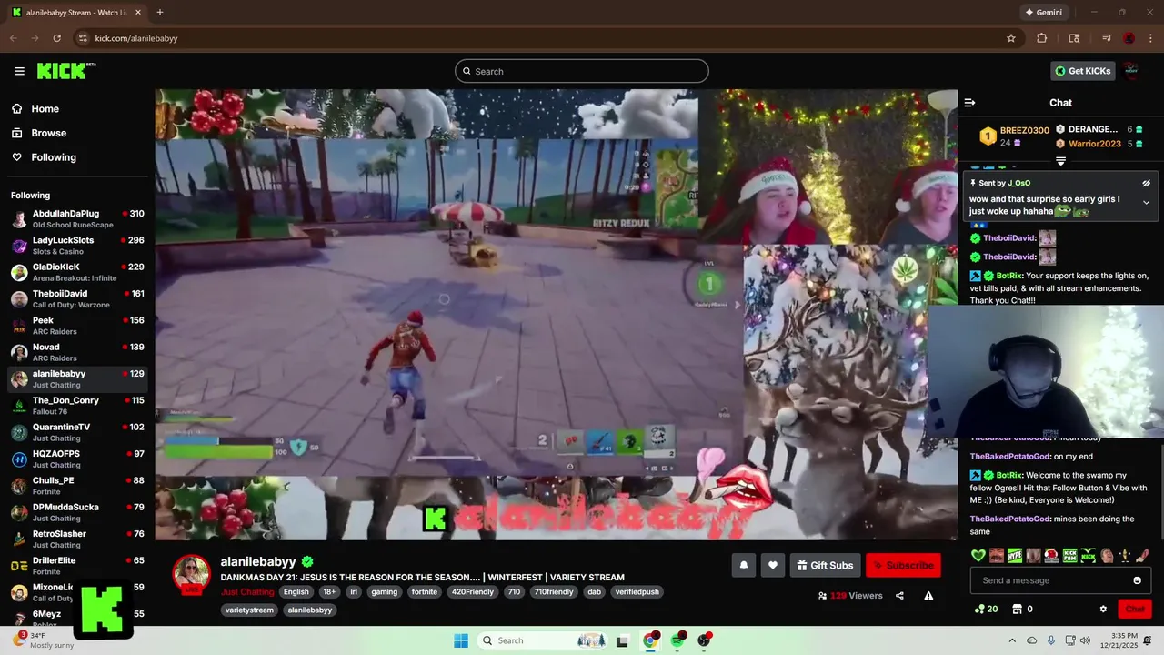
Task: Select the 420Friendly tag
Action: (x=473, y=591)
